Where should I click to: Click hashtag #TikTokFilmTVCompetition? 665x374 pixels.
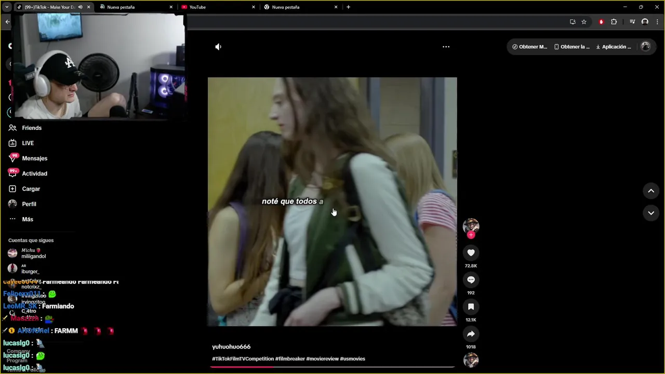[x=243, y=359]
